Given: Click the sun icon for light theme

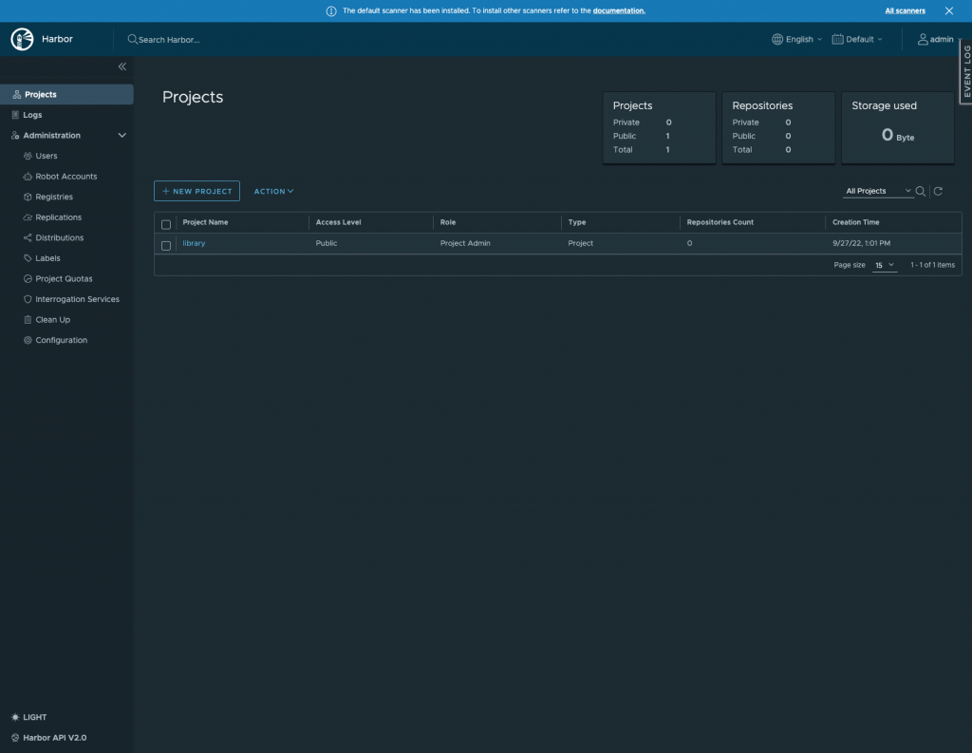Looking at the screenshot, I should coord(15,717).
